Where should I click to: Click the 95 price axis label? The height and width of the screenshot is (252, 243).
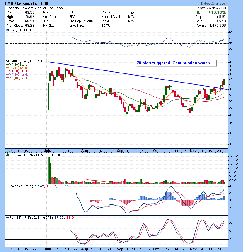pyautogui.click(x=231, y=62)
